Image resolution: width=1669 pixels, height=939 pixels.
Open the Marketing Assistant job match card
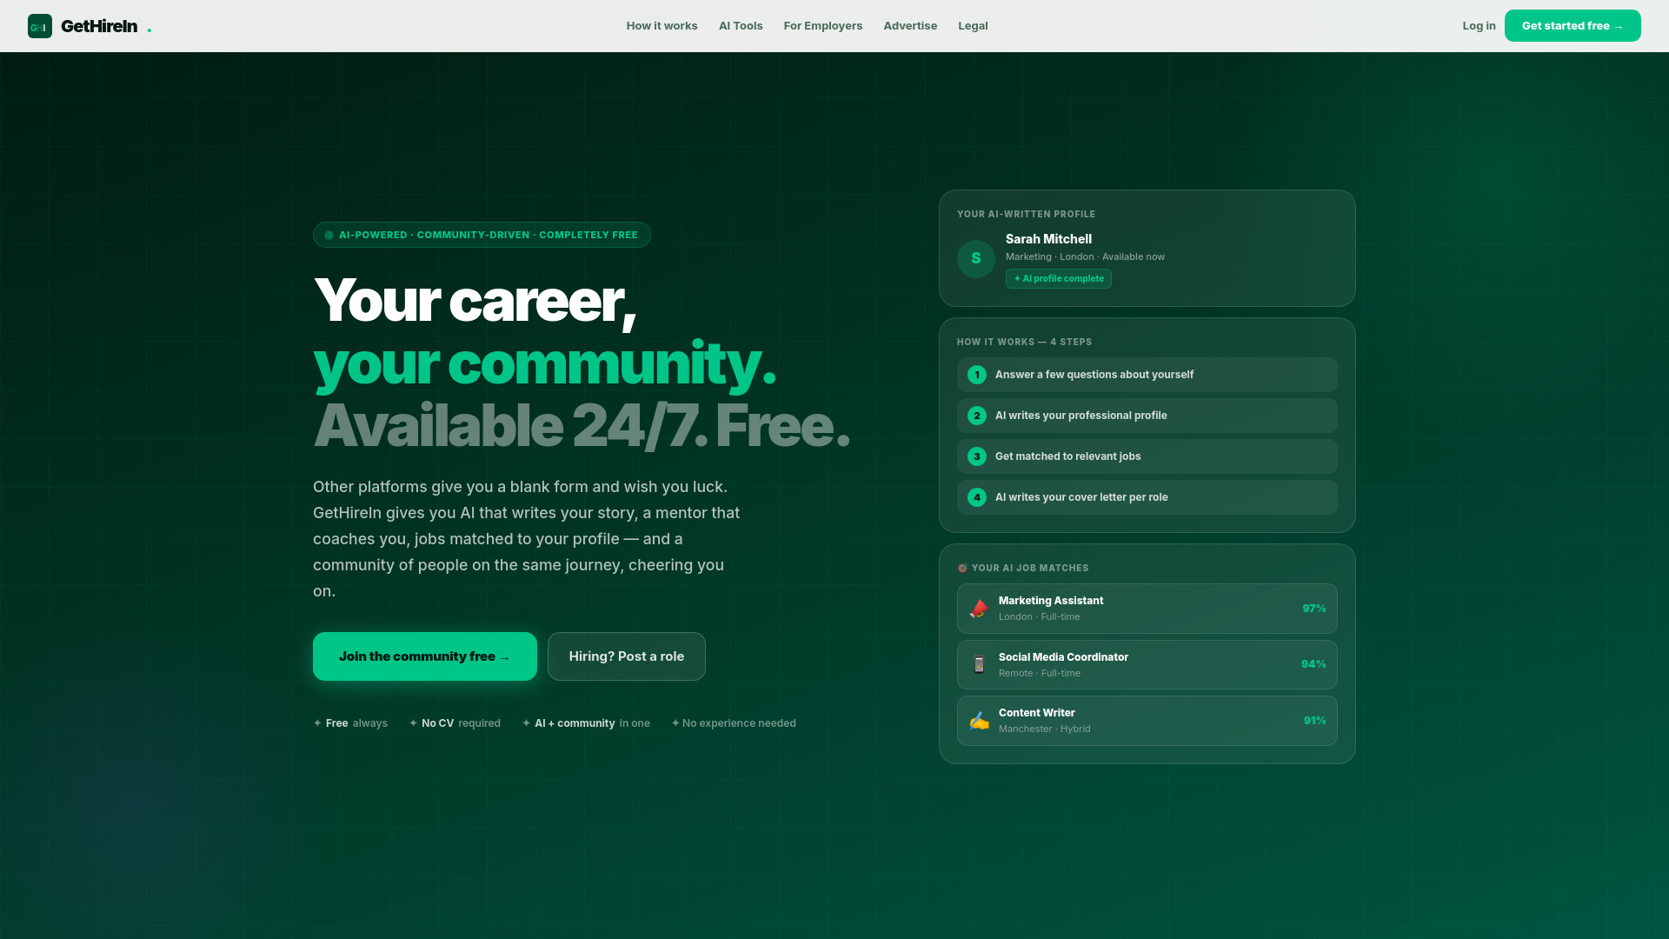tap(1147, 609)
